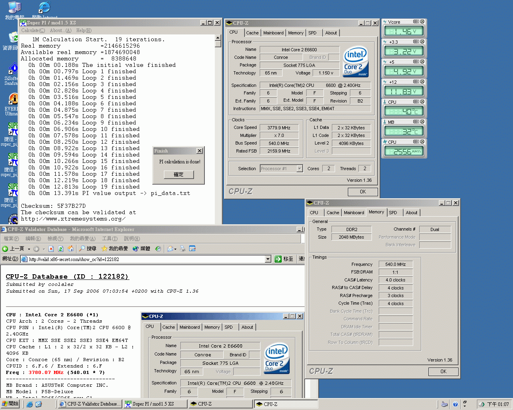Viewport: 513px width, 410px height.
Task: Click IE Print icon
Action: [x=183, y=249]
